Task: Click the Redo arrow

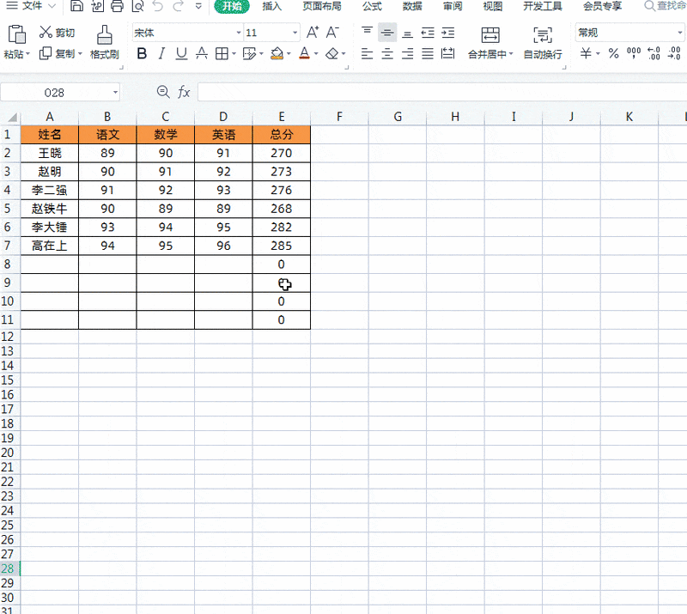Action: pyautogui.click(x=178, y=6)
